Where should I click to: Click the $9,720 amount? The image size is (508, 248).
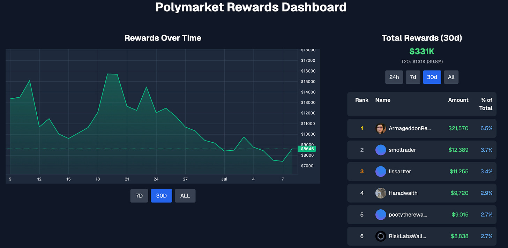[460, 193]
